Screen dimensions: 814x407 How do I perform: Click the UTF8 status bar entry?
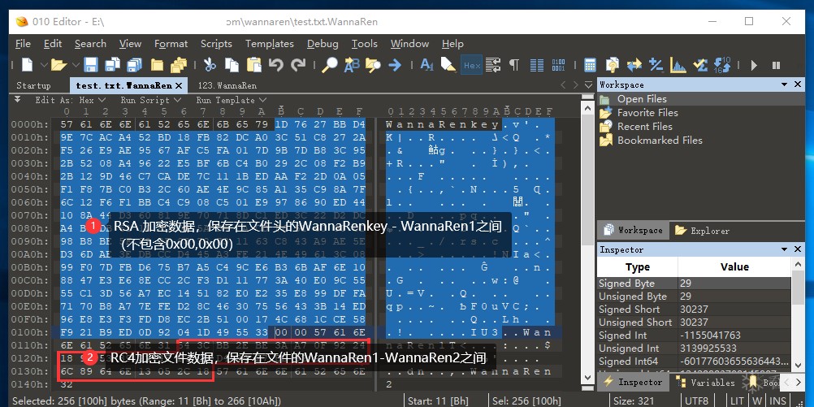[x=695, y=401]
